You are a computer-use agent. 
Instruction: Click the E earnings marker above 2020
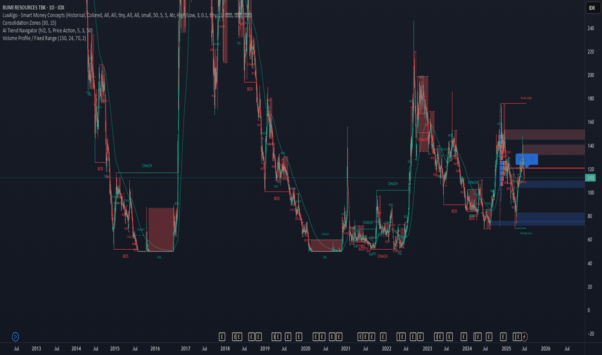(299, 336)
